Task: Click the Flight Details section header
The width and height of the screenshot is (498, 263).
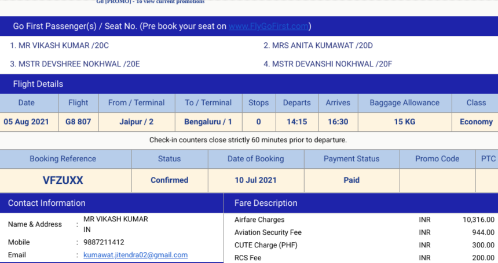Action: point(38,84)
